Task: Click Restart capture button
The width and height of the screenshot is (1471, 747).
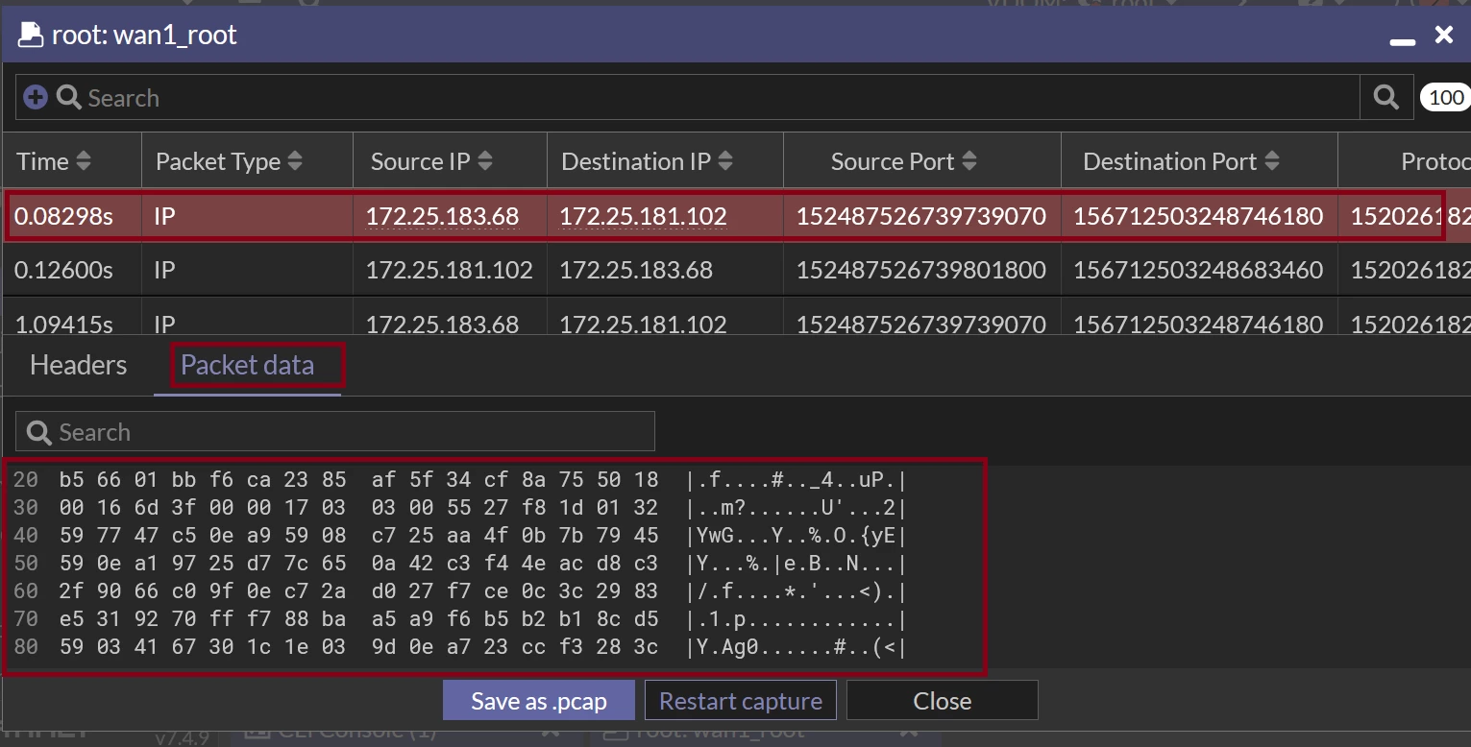Action: [x=741, y=701]
